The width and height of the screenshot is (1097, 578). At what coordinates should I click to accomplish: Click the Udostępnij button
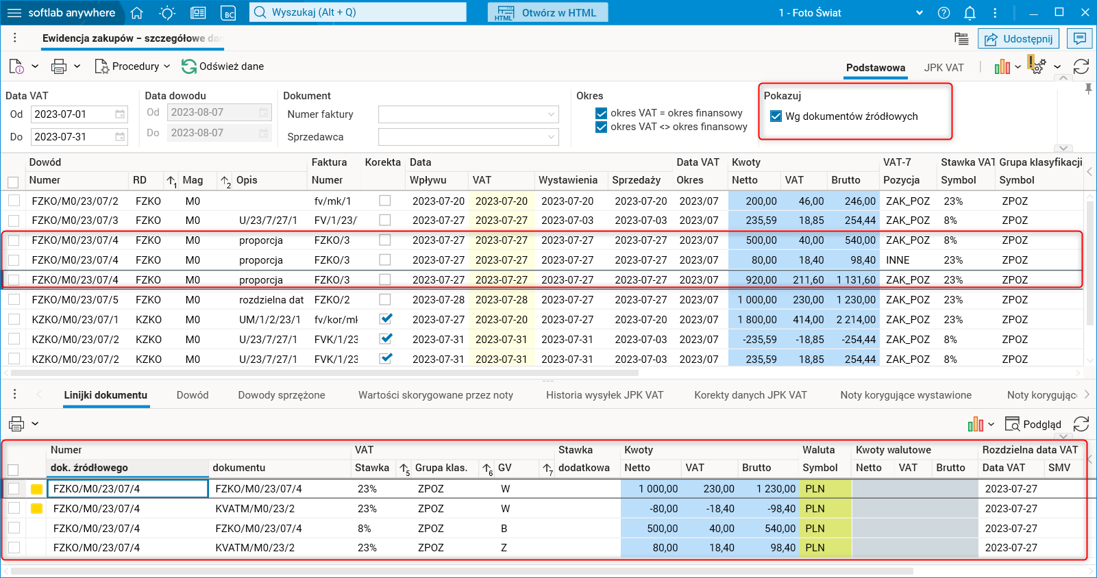1018,39
